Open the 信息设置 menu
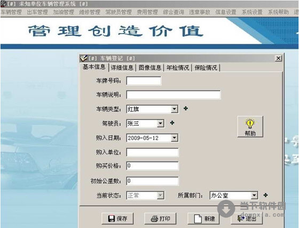This screenshot has height=228, width=299. (x=226, y=12)
